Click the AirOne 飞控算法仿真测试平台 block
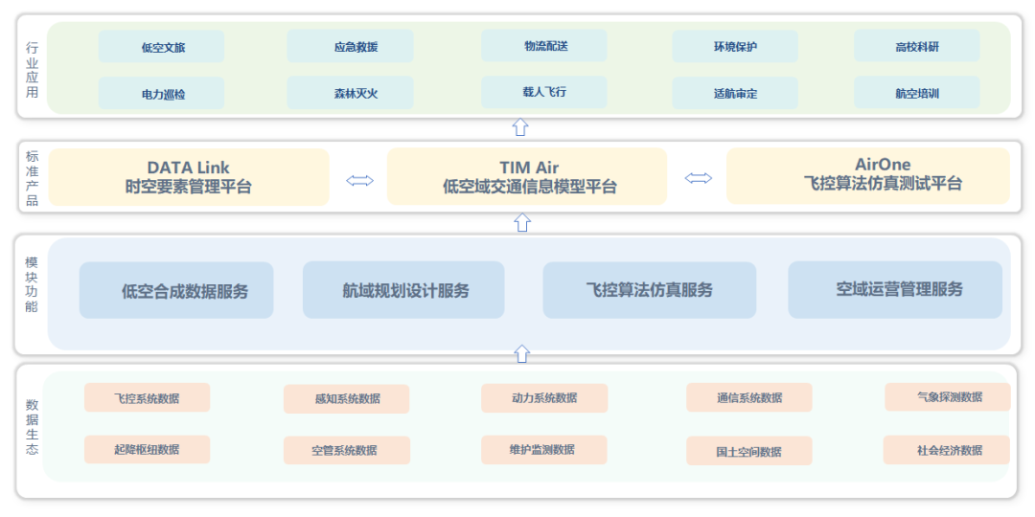This screenshot has height=517, width=1035. click(868, 175)
